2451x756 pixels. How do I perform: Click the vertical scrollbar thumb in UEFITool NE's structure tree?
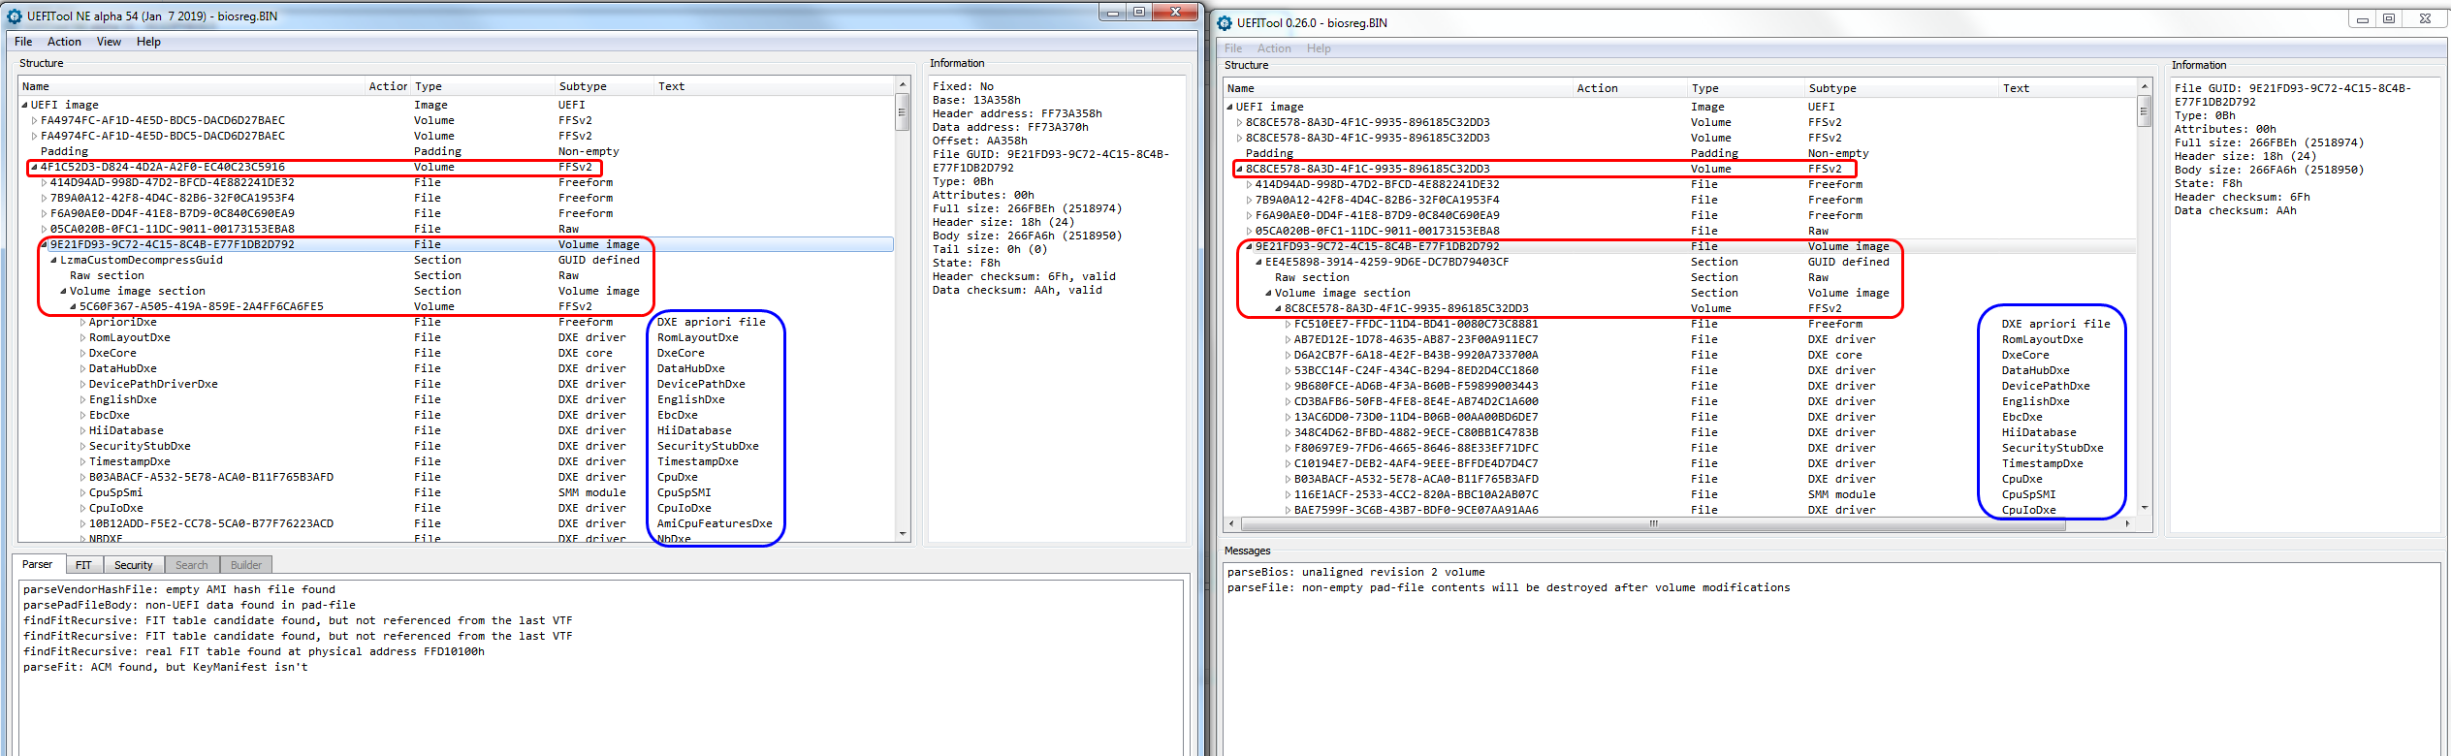click(903, 111)
